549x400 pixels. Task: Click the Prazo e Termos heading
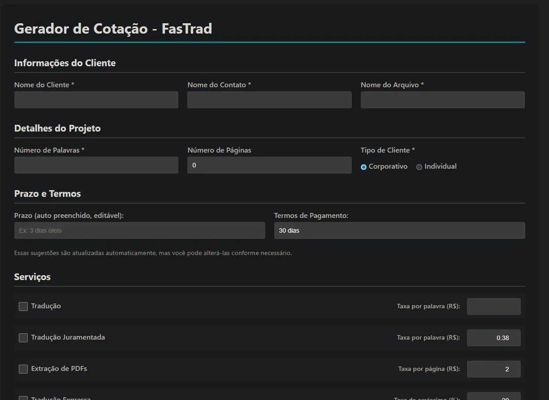[x=48, y=194]
